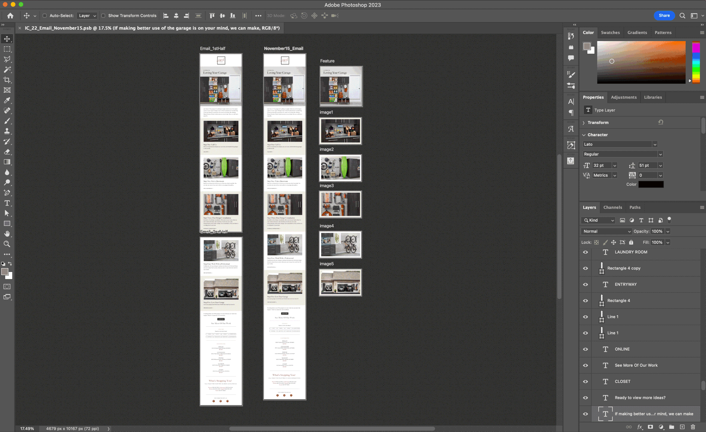Enable Show Transform Controls checkbox

tap(103, 16)
